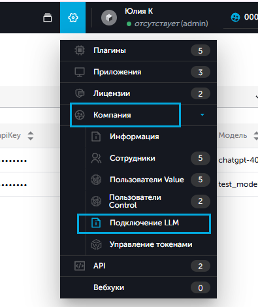Image resolution: width=258 pixels, height=307 pixels.
Task: Click the Плагины chip icon
Action: pyautogui.click(x=80, y=50)
